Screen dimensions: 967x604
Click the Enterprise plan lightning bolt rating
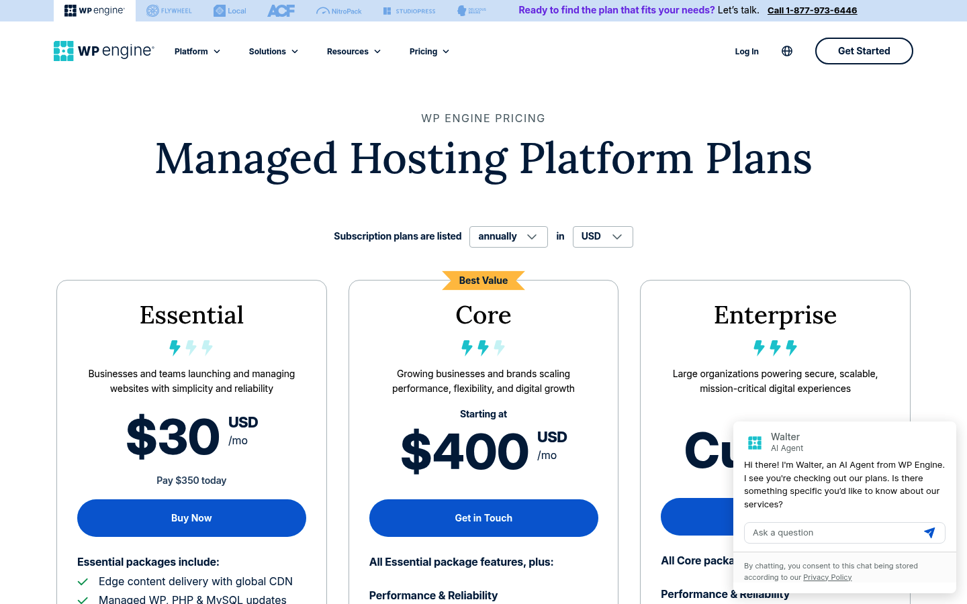click(x=776, y=348)
